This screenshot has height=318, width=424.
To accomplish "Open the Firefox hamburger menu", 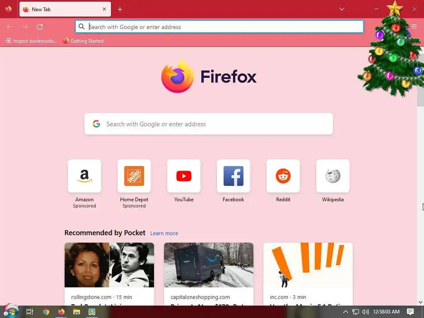I will pyautogui.click(x=414, y=26).
